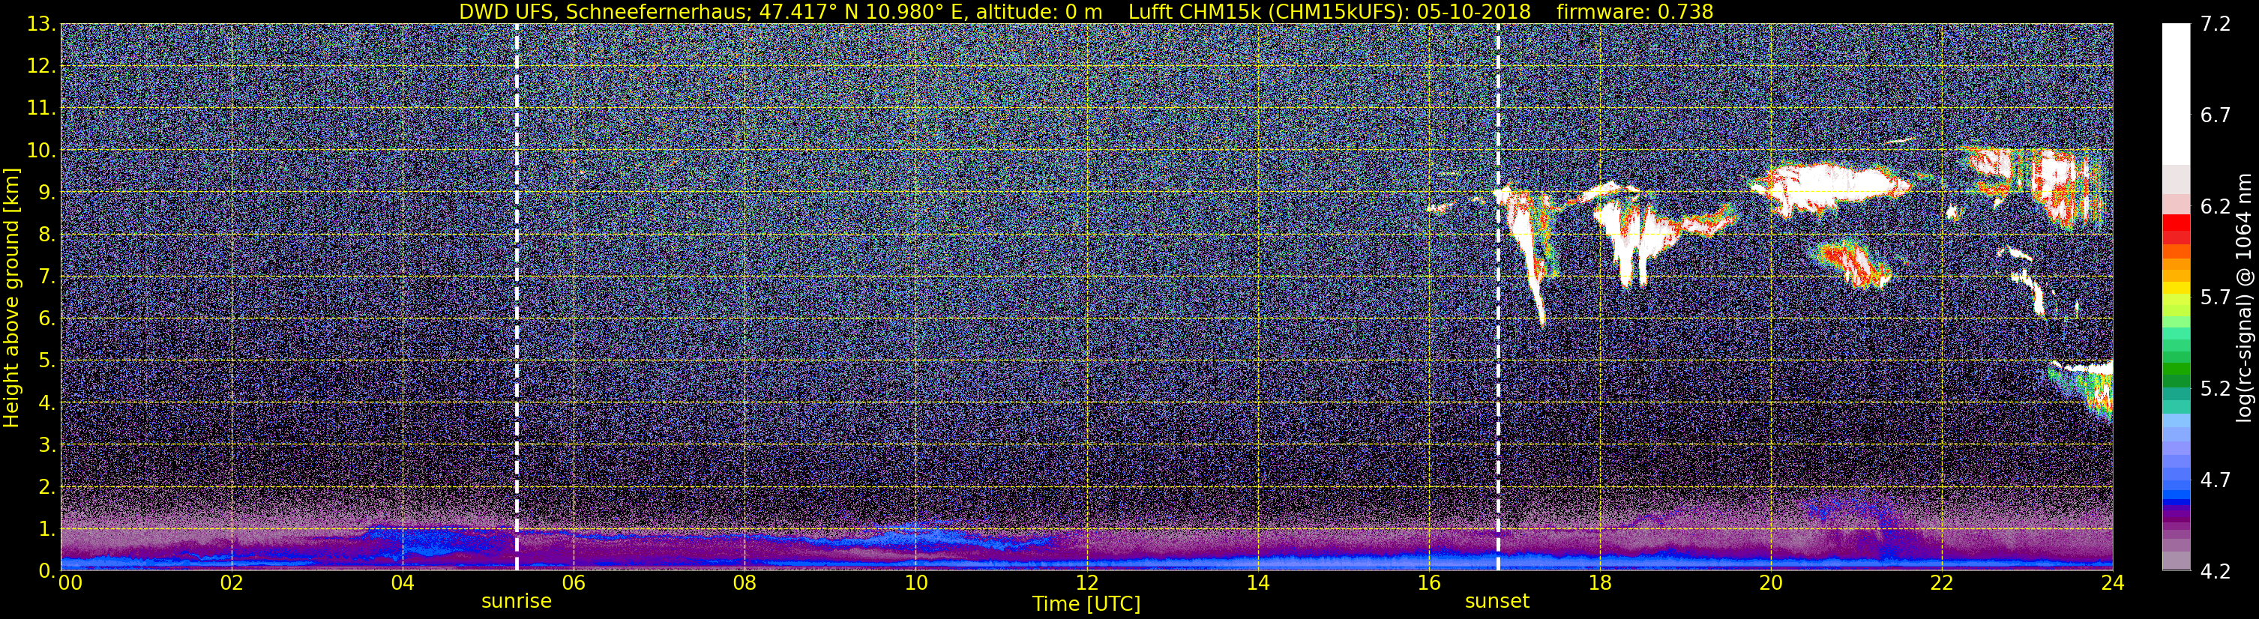
Task: Click the x-axis tick label '00'
Action: coord(69,583)
